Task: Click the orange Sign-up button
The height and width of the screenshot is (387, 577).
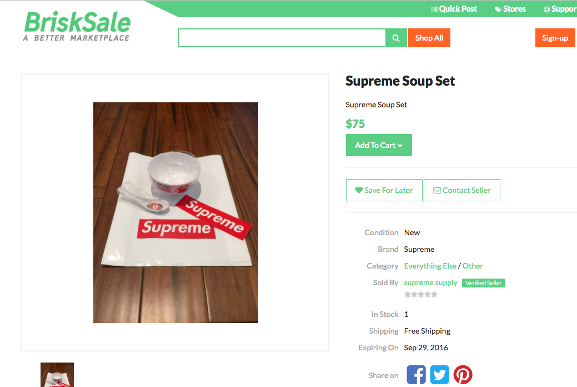Action: point(555,38)
